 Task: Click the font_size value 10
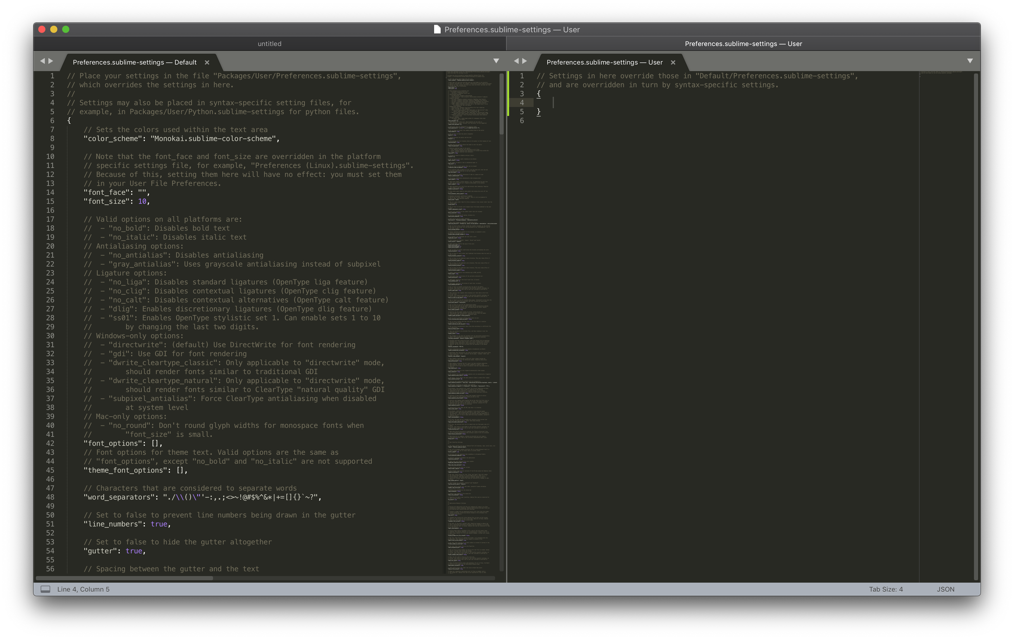tap(142, 201)
